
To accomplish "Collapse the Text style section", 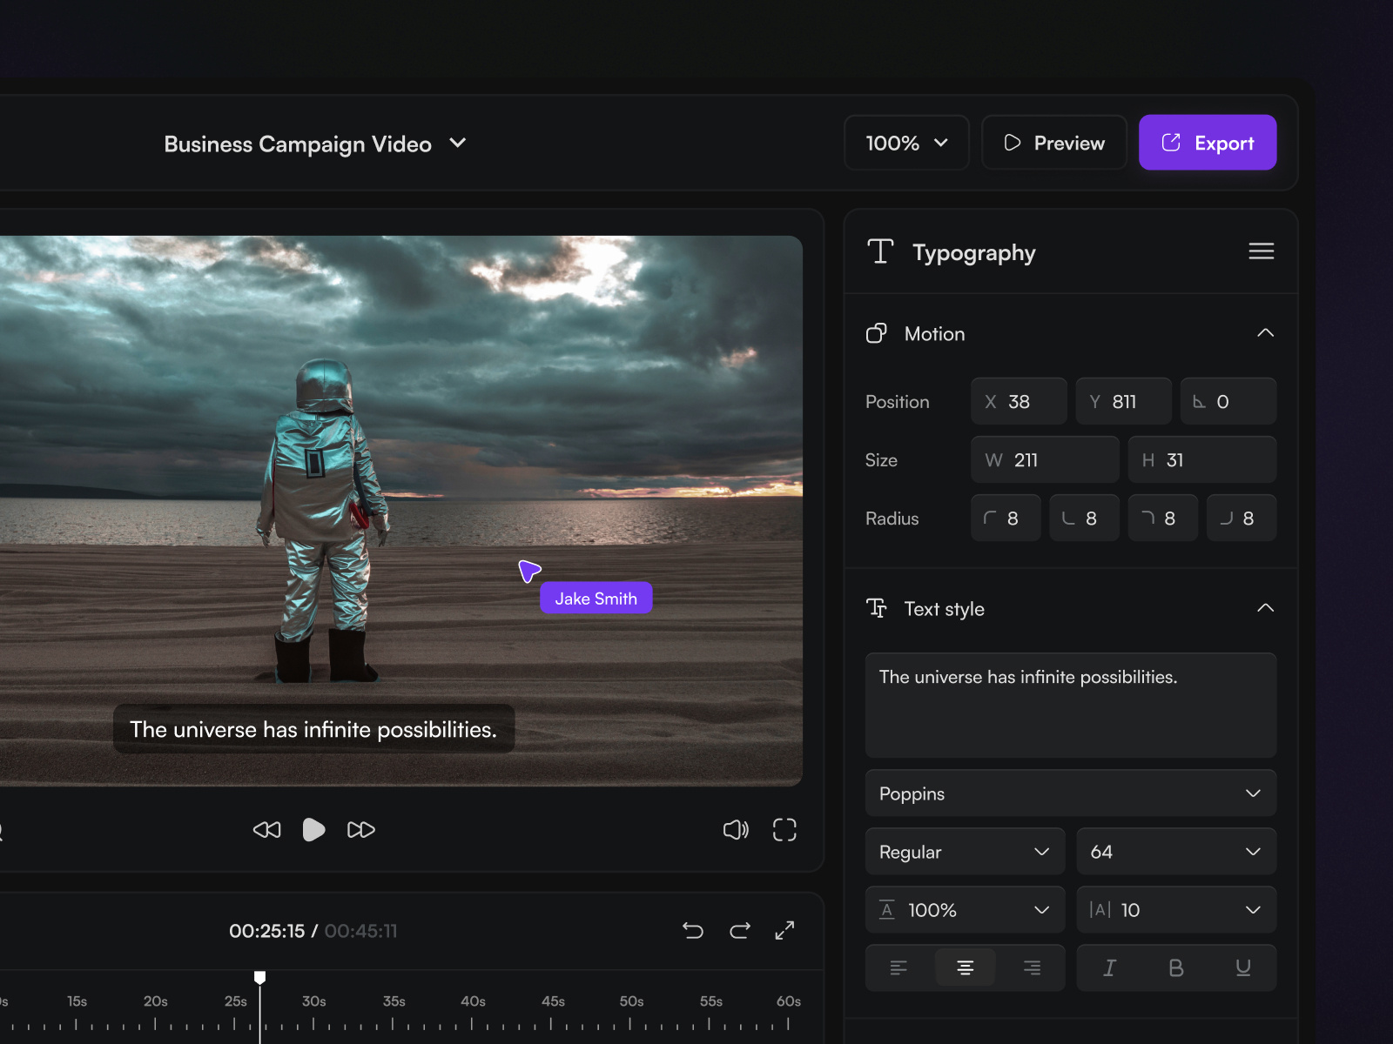I will click(x=1266, y=608).
